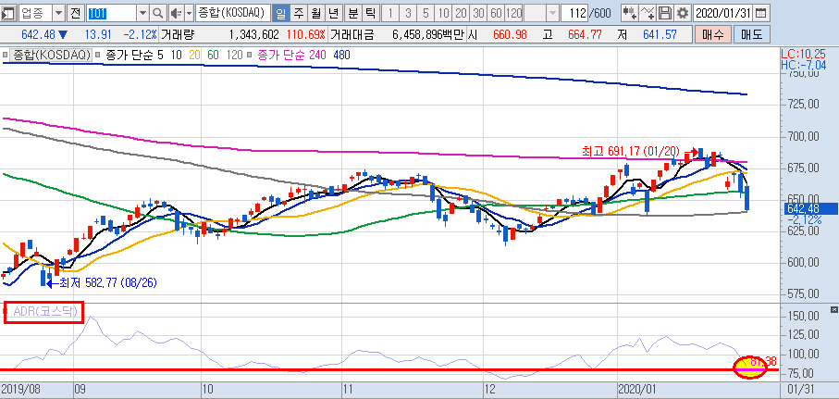Click the 종가 단순 5 legend label

[x=135, y=55]
